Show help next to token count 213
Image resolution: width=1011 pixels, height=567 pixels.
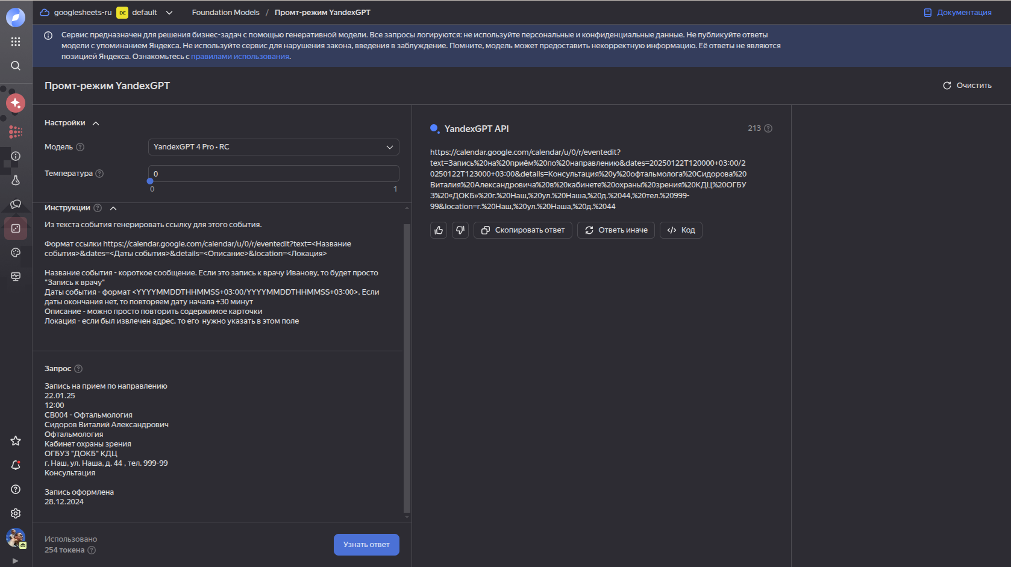(768, 128)
